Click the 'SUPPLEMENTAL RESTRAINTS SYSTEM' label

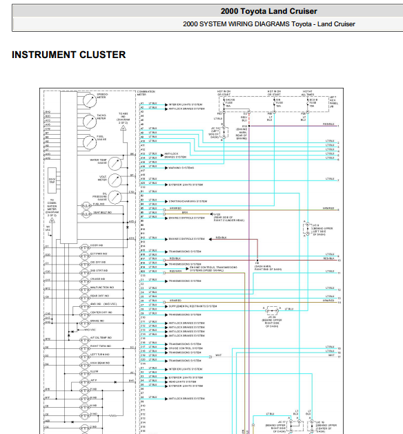point(193,306)
